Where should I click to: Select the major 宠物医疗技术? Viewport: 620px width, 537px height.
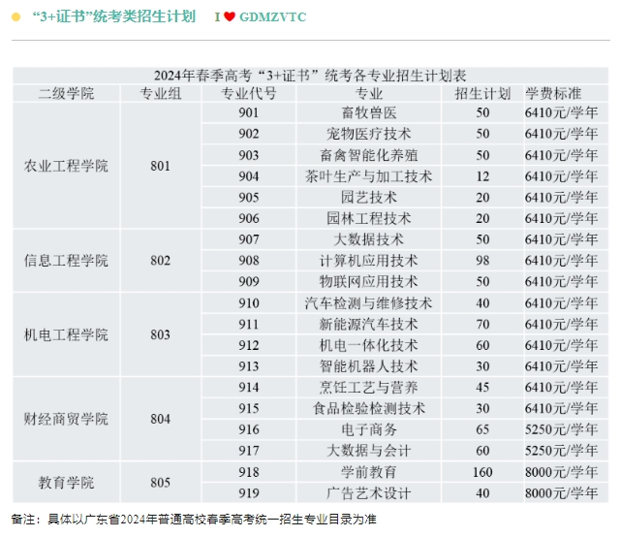[369, 134]
